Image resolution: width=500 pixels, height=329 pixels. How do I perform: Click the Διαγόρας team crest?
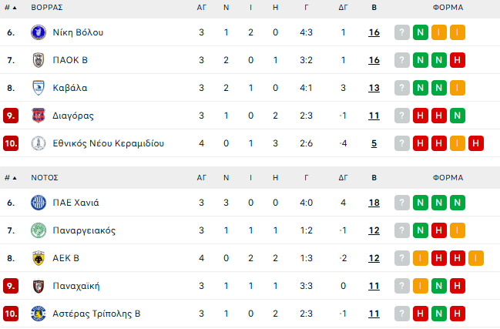[38, 116]
